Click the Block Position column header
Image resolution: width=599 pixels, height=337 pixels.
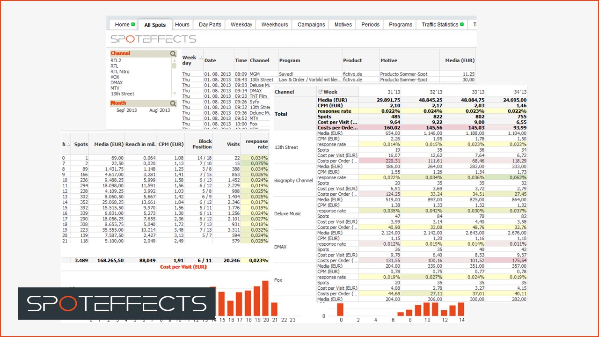198,144
